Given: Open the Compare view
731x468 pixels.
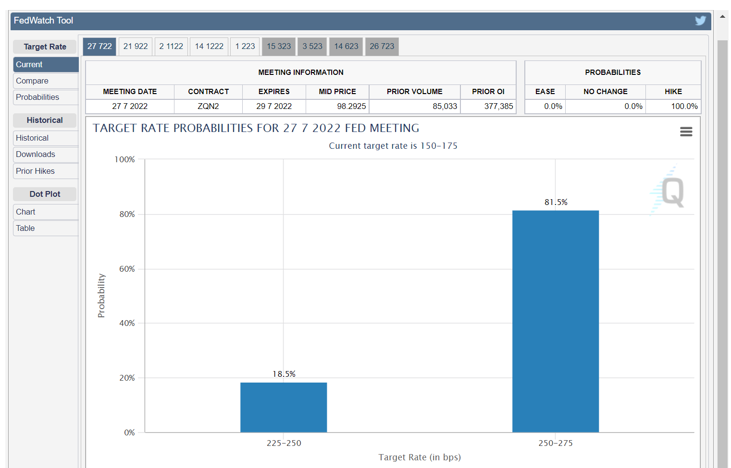Looking at the screenshot, I should [x=46, y=81].
